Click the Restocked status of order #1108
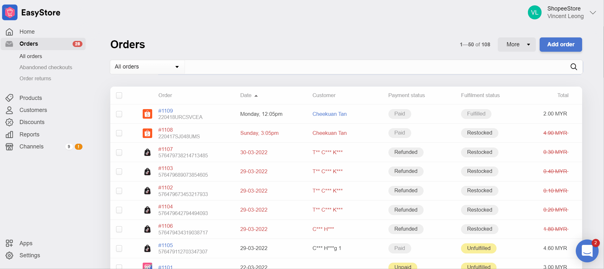Viewport: 604px width, 269px height. click(480, 133)
